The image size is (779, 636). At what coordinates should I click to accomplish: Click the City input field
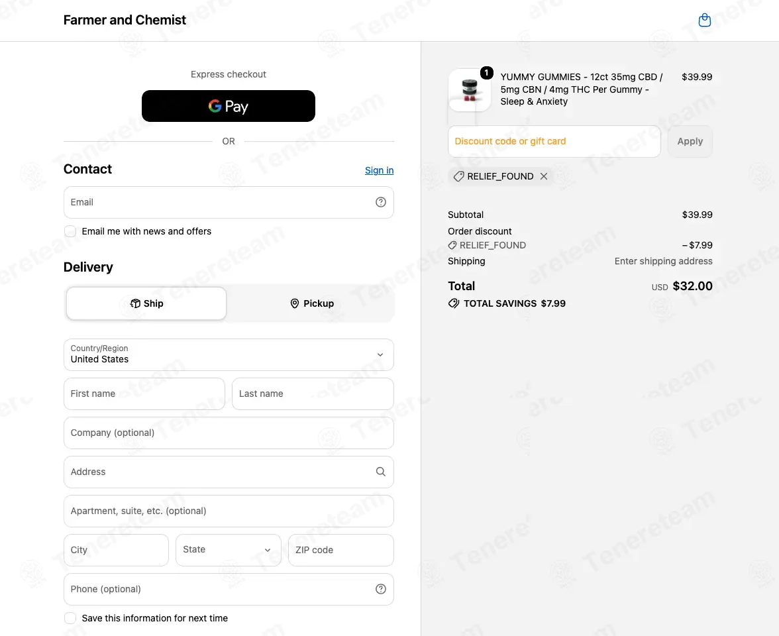pyautogui.click(x=117, y=550)
